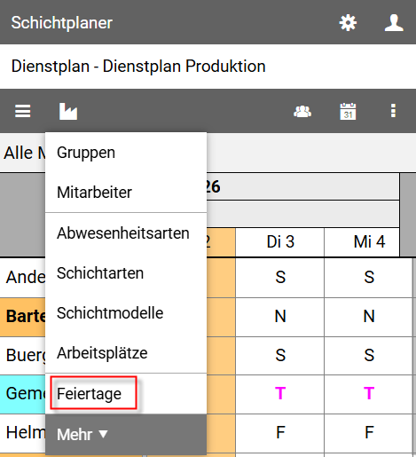Screen dimensions: 416x457
Task: Click S shift in Buerg row Di 3
Action: (279, 355)
